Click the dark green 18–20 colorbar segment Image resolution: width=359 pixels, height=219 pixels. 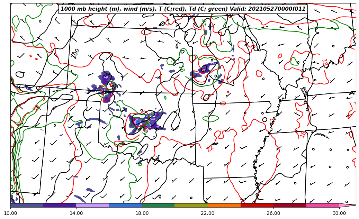[158, 205]
